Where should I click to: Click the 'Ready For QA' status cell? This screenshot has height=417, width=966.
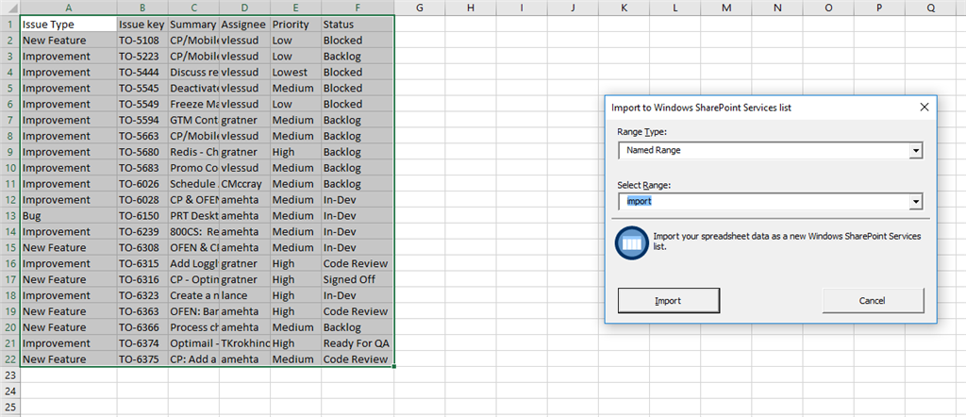pos(358,343)
